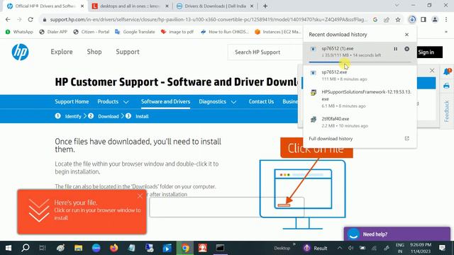Expand the Products dropdown
Screen dimensions: 454x255
113,101
